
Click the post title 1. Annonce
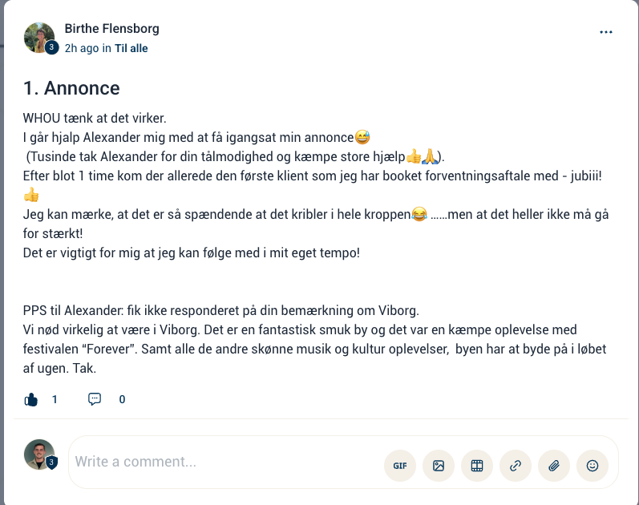pos(71,88)
